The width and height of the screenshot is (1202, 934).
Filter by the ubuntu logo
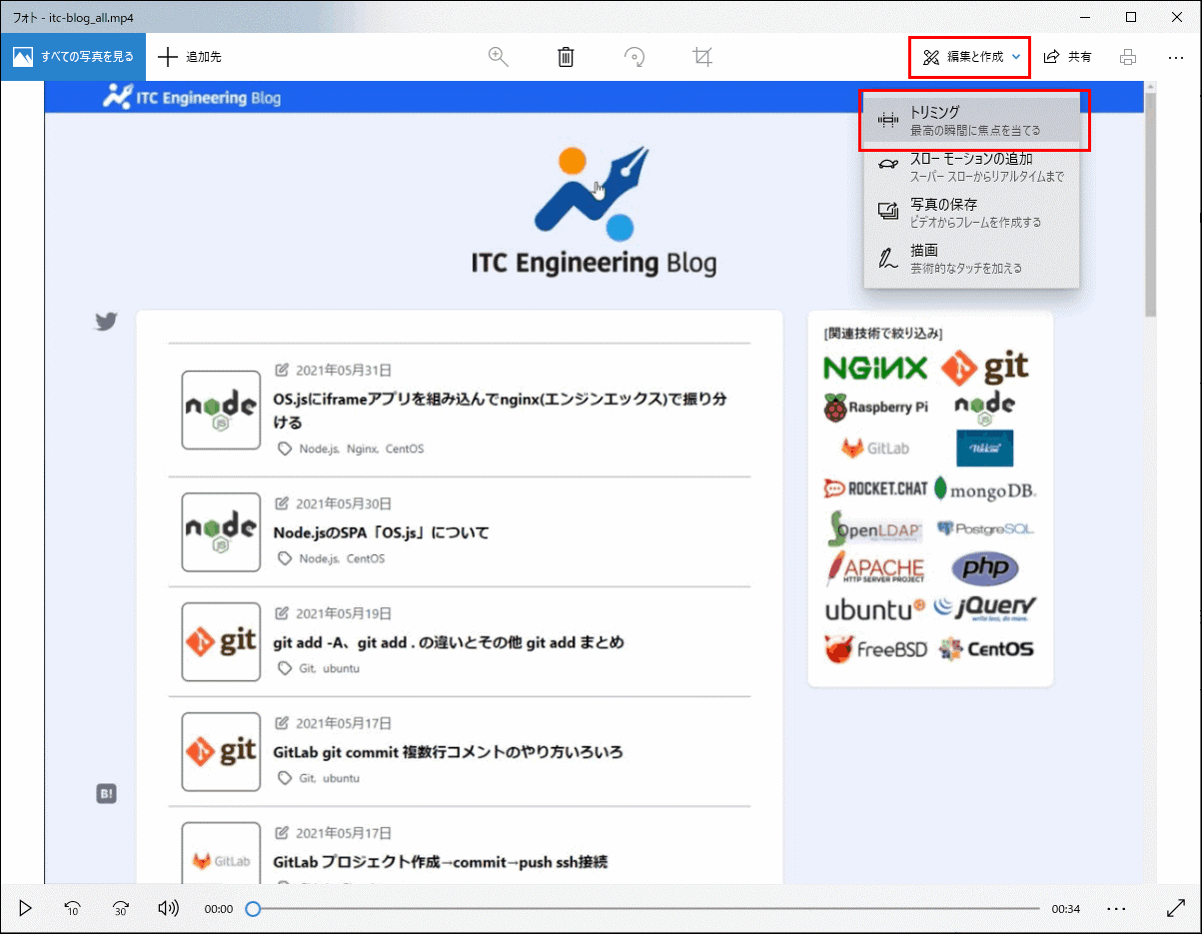pos(875,609)
